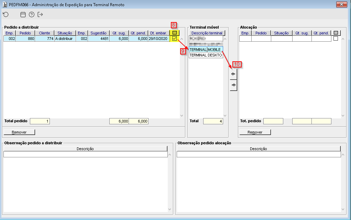
Task: Toggle the checkbox on order 880 row
Action: pos(174,39)
